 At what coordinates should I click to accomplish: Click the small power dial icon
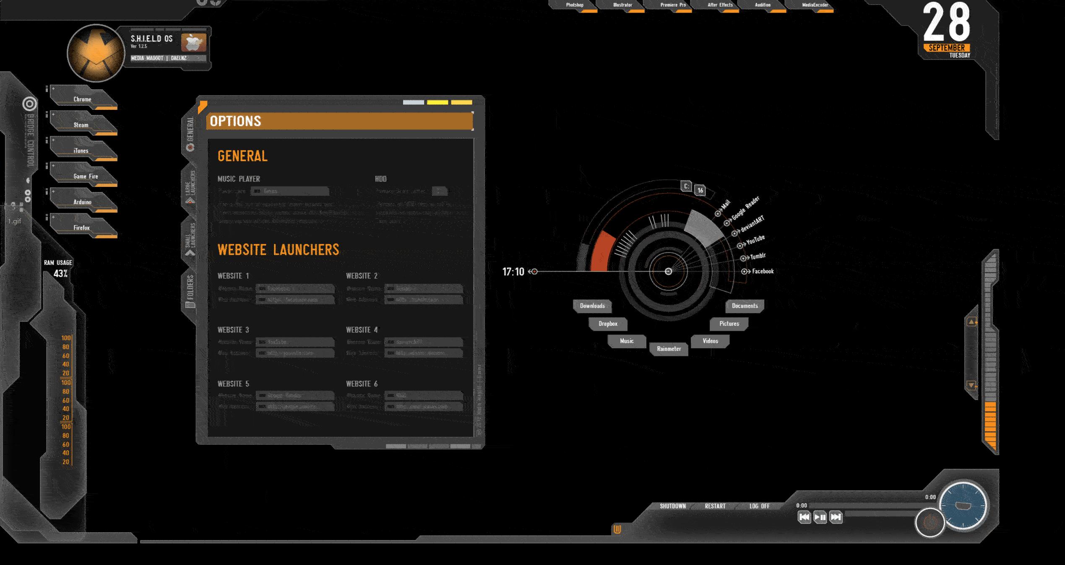[930, 522]
